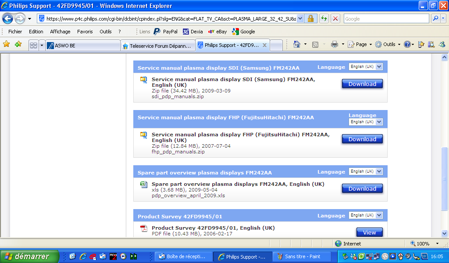Click the vertical scrollbar thumb
This screenshot has width=449, height=263.
(445, 179)
